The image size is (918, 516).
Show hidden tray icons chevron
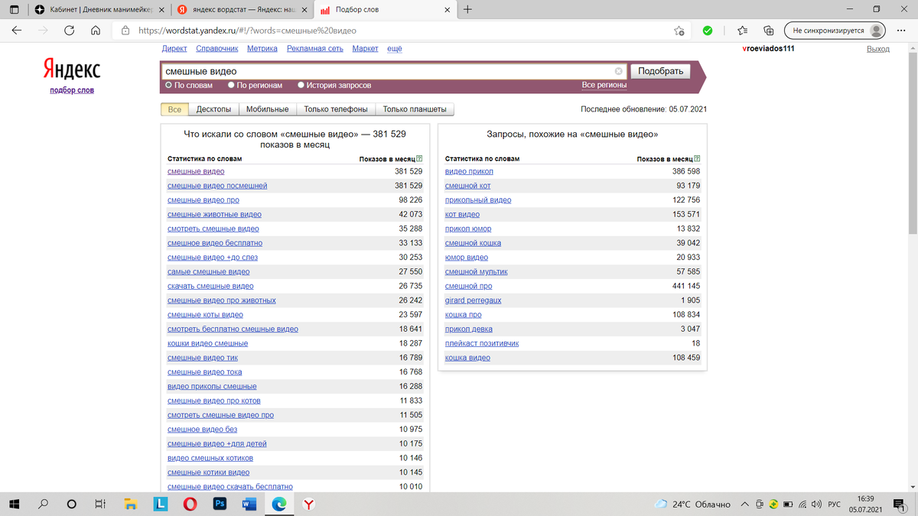(746, 505)
